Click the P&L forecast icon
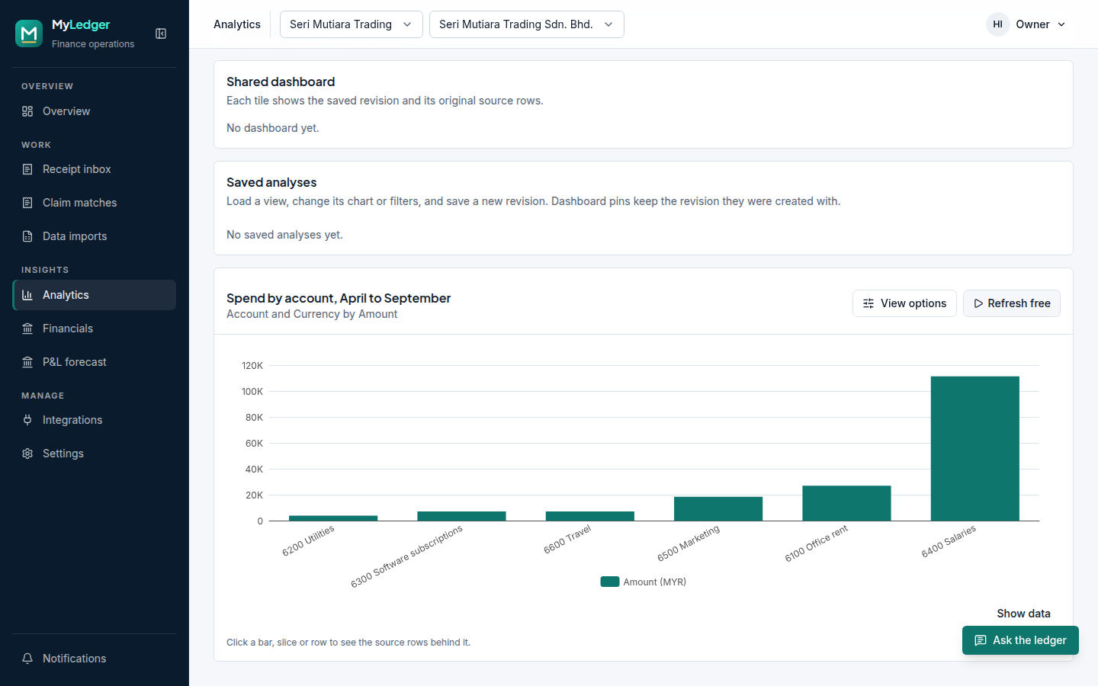 27,362
